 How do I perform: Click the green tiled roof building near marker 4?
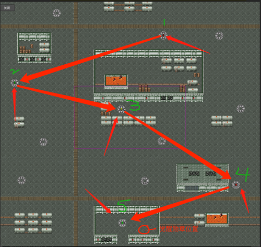pos(203,178)
